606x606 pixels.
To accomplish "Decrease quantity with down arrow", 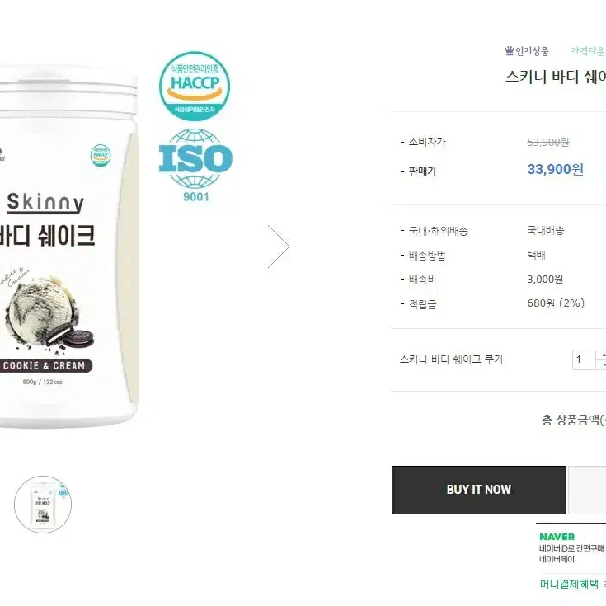I will click(603, 364).
